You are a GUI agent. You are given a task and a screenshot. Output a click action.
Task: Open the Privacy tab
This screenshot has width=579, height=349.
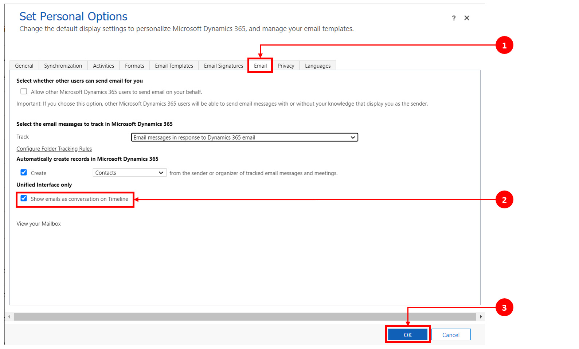pyautogui.click(x=286, y=66)
